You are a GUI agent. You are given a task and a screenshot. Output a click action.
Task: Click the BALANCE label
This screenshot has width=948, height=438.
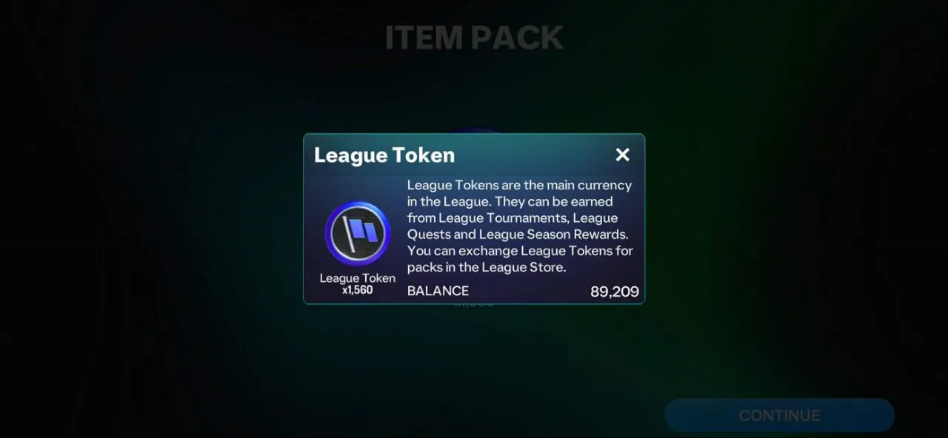pos(438,291)
